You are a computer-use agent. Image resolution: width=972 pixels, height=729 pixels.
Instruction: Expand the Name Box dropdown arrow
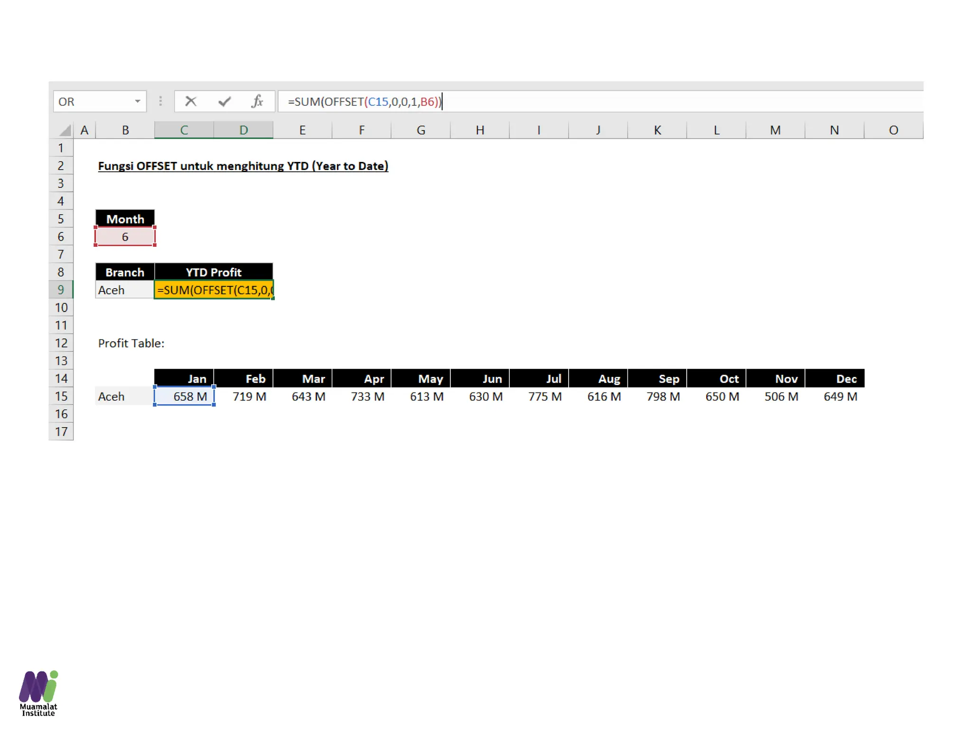coord(138,101)
